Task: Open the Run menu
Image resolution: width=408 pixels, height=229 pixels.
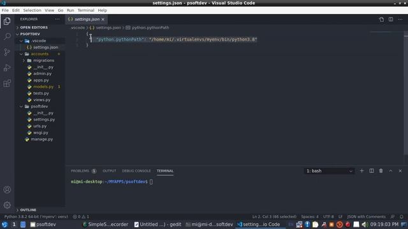Action: coord(70,10)
